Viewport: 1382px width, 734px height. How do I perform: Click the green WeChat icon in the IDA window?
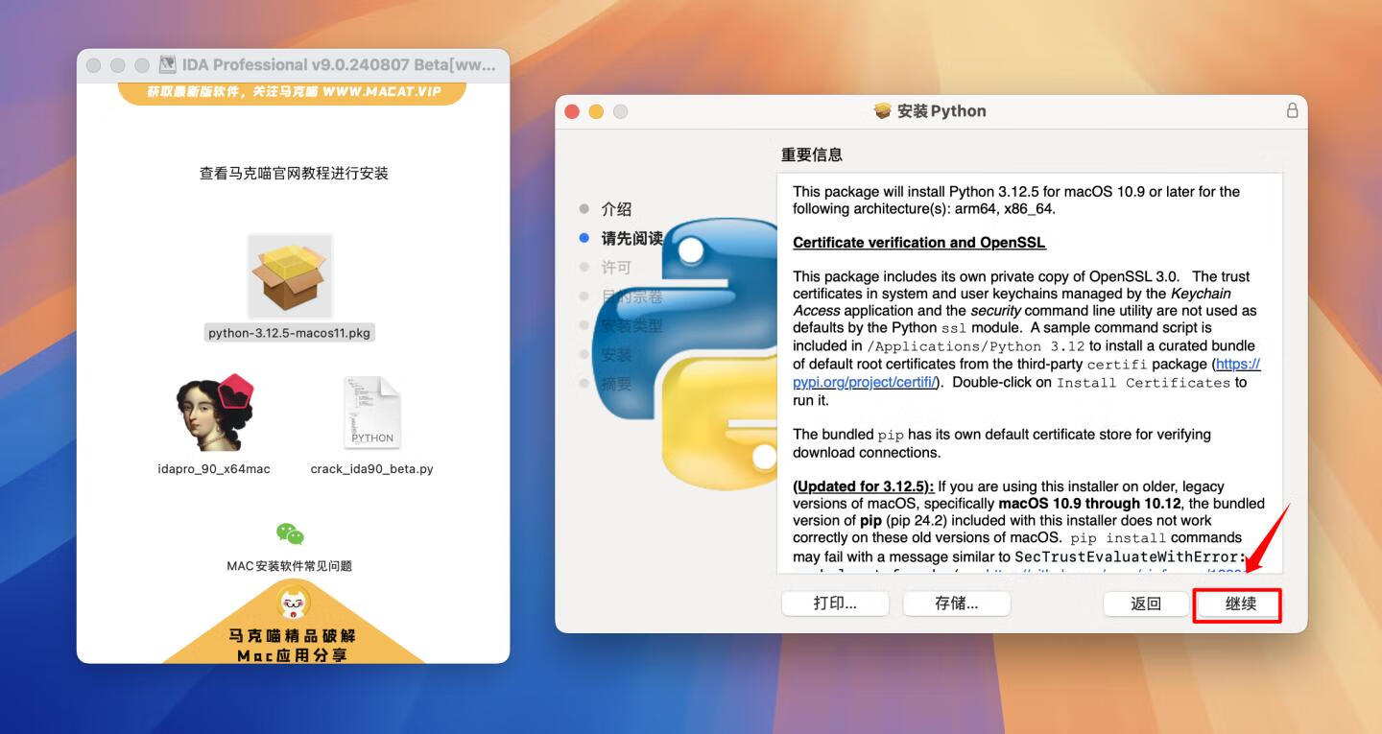[290, 533]
